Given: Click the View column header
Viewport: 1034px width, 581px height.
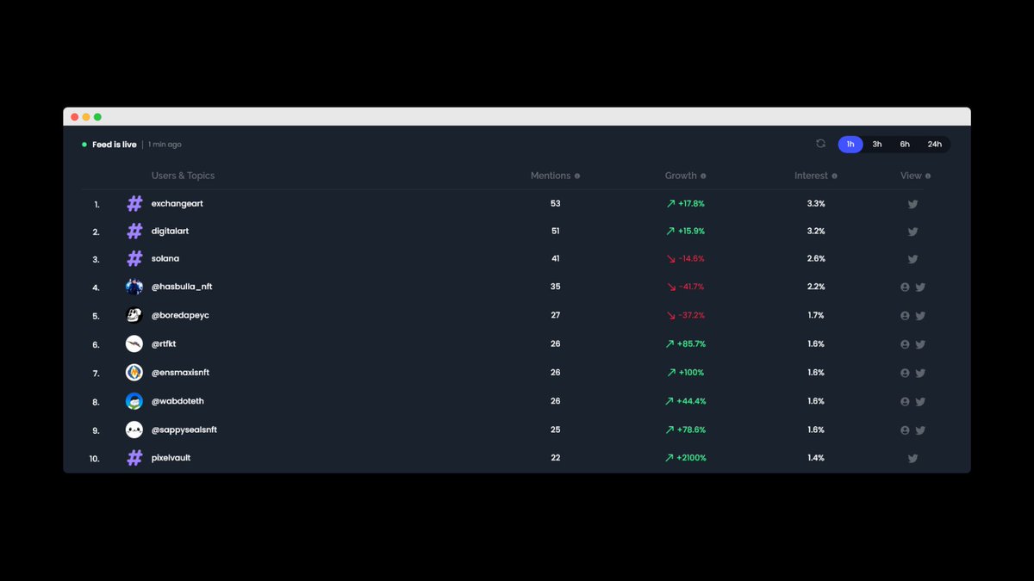Looking at the screenshot, I should click(x=911, y=176).
